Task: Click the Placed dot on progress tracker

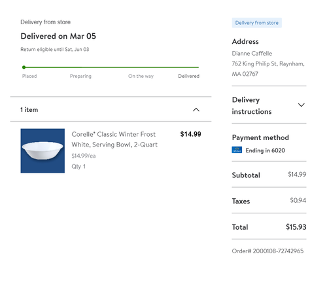Action: click(x=24, y=67)
